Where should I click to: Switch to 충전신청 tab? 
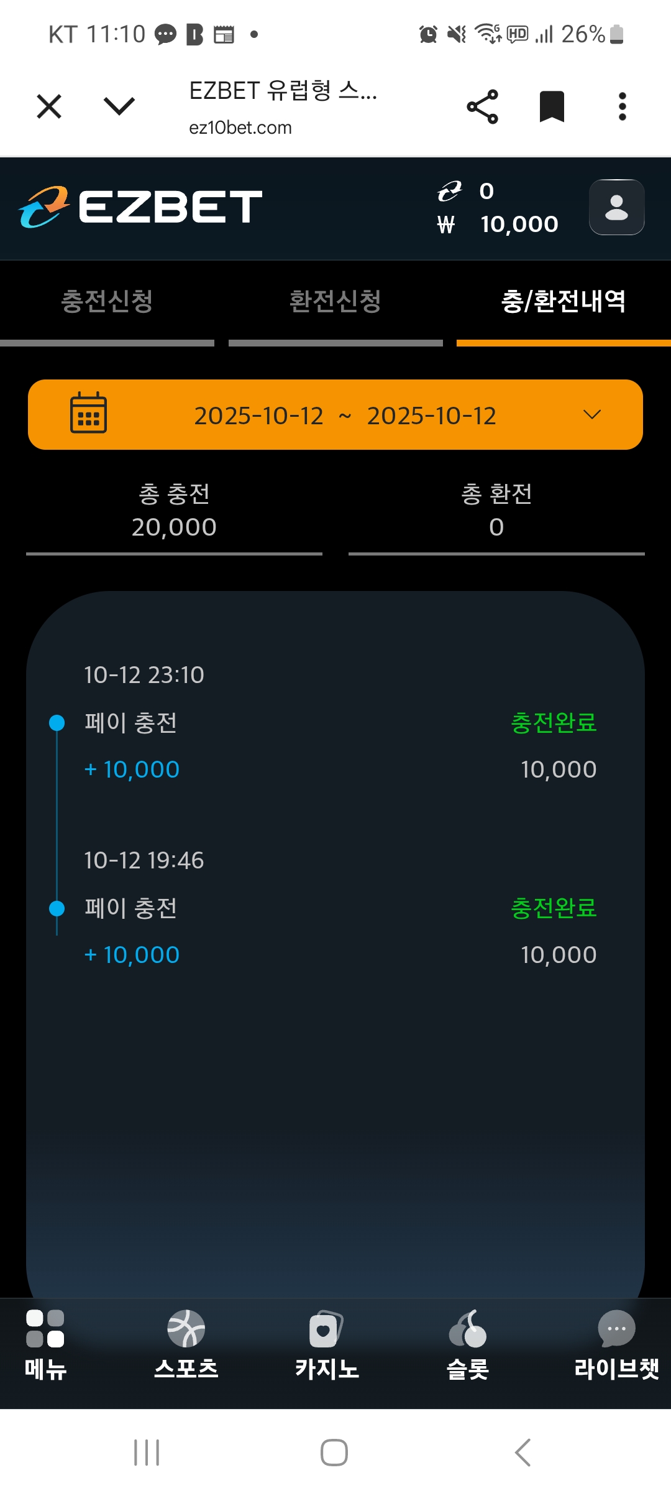coord(107,302)
